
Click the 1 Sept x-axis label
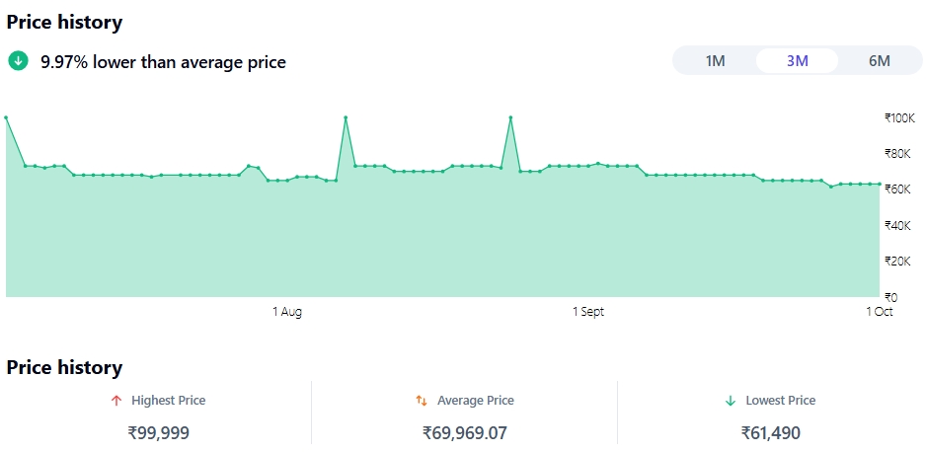coord(588,312)
